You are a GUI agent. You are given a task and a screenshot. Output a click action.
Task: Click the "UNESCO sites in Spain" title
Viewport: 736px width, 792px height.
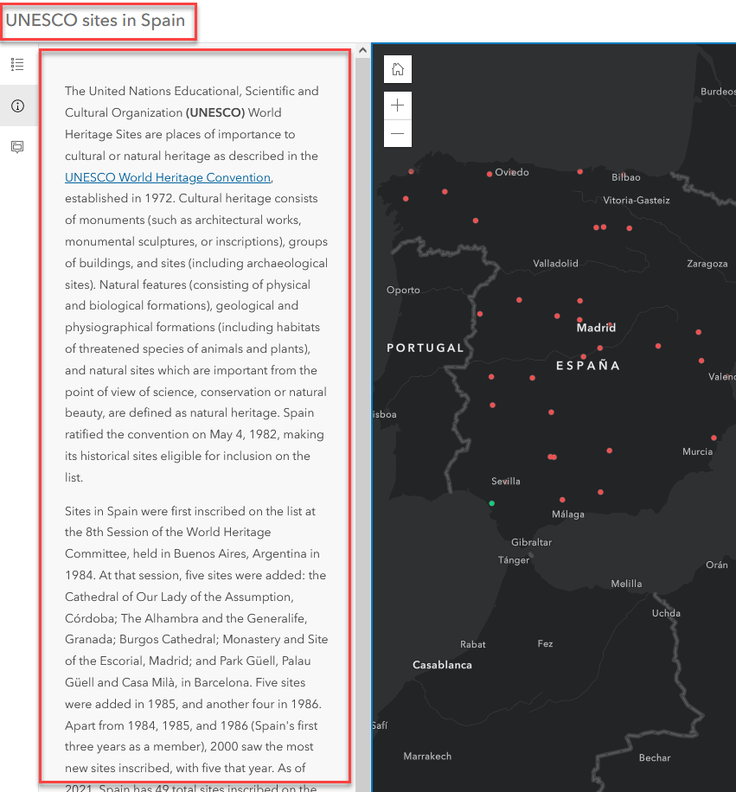coord(96,21)
